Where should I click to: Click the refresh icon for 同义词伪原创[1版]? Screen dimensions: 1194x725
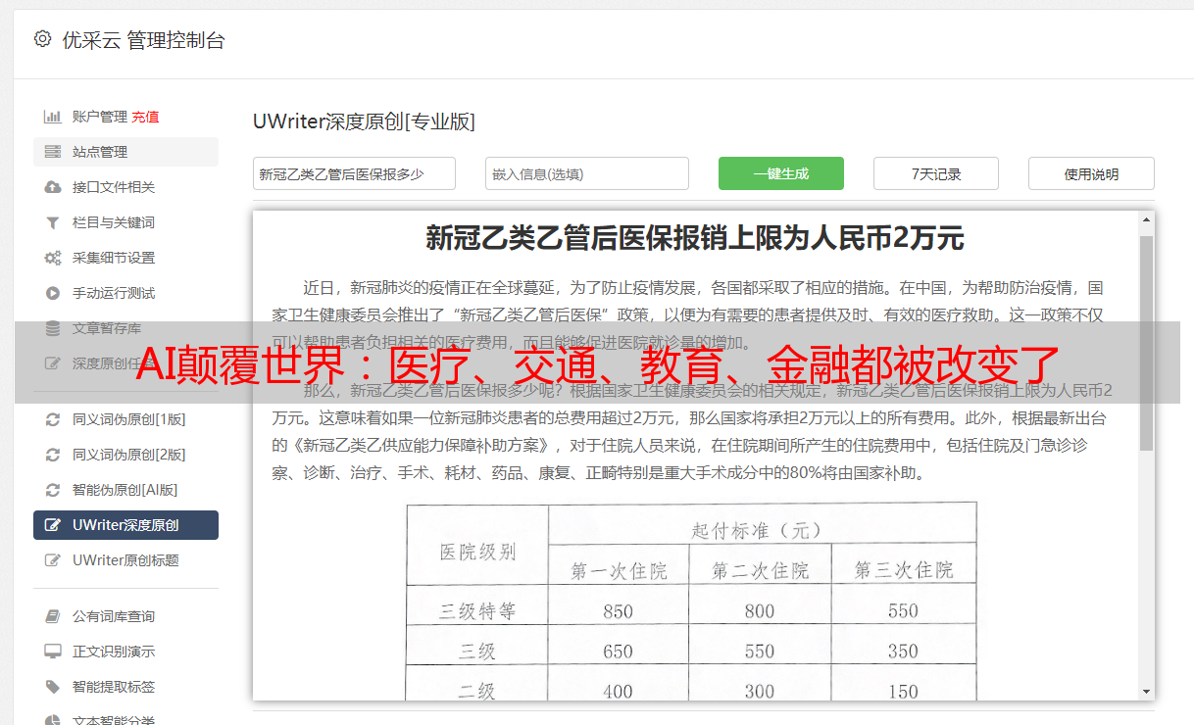(x=53, y=419)
